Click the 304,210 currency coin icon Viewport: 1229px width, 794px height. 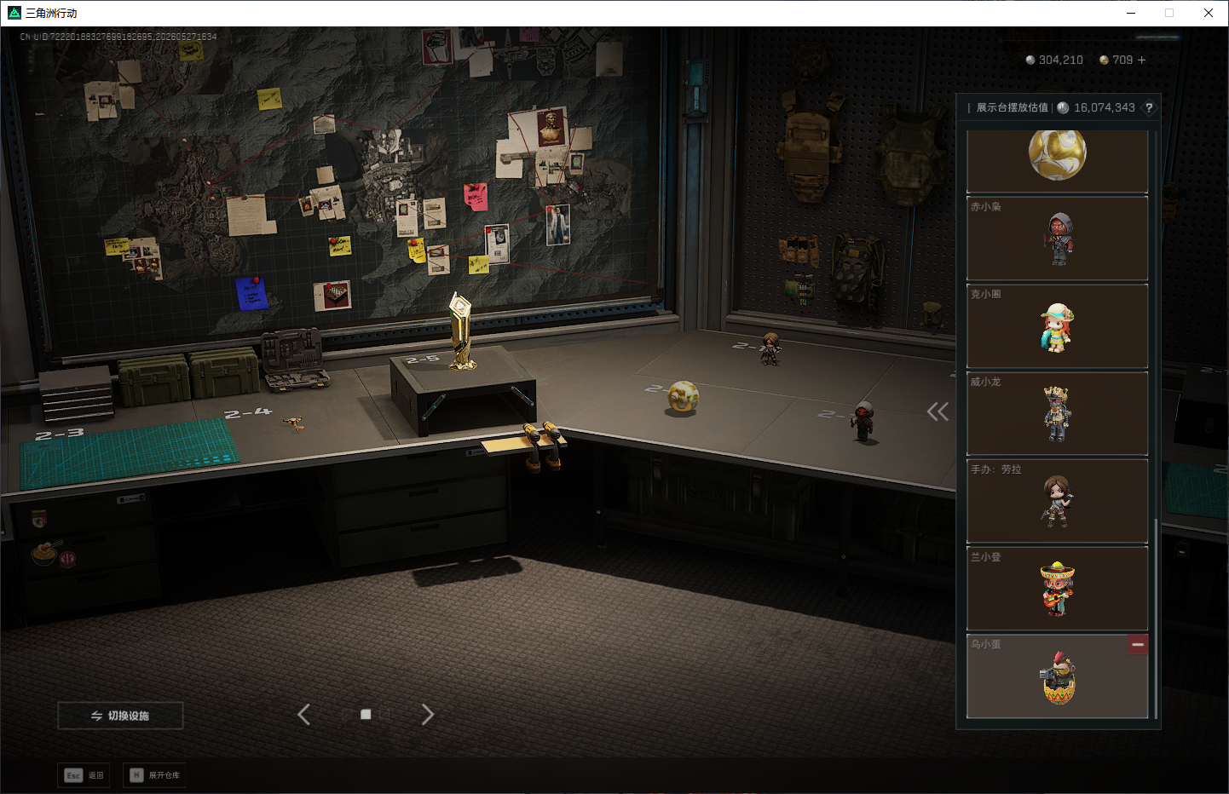1030,60
